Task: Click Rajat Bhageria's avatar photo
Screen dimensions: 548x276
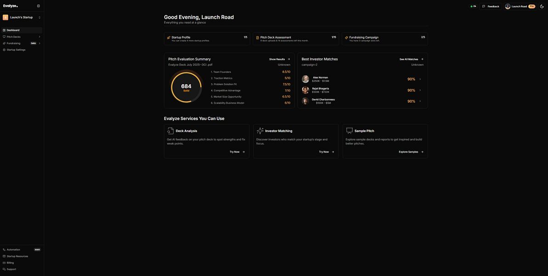Action: click(x=305, y=90)
